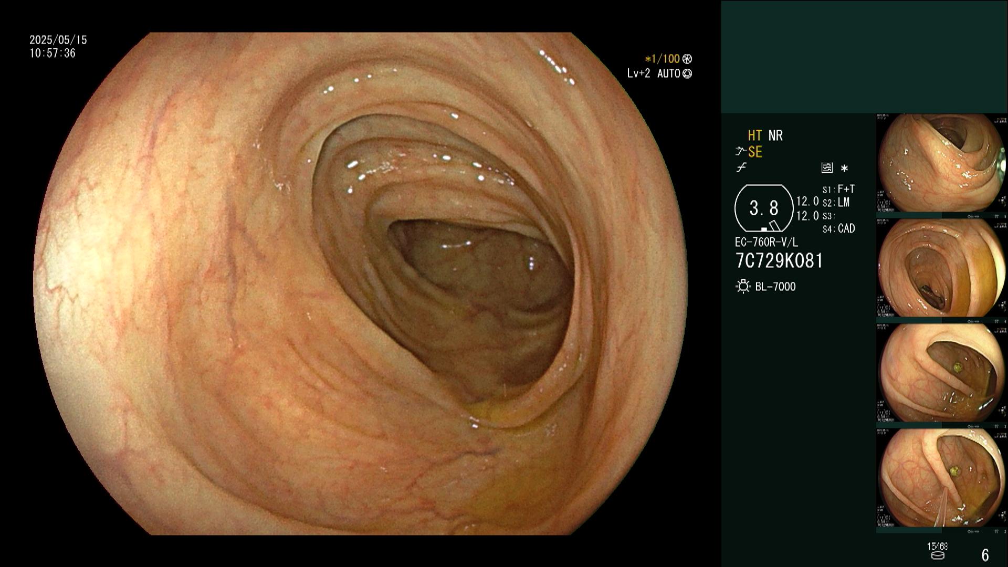Click the date 2025/05/15
Screen dimensions: 1008x567
58,40
